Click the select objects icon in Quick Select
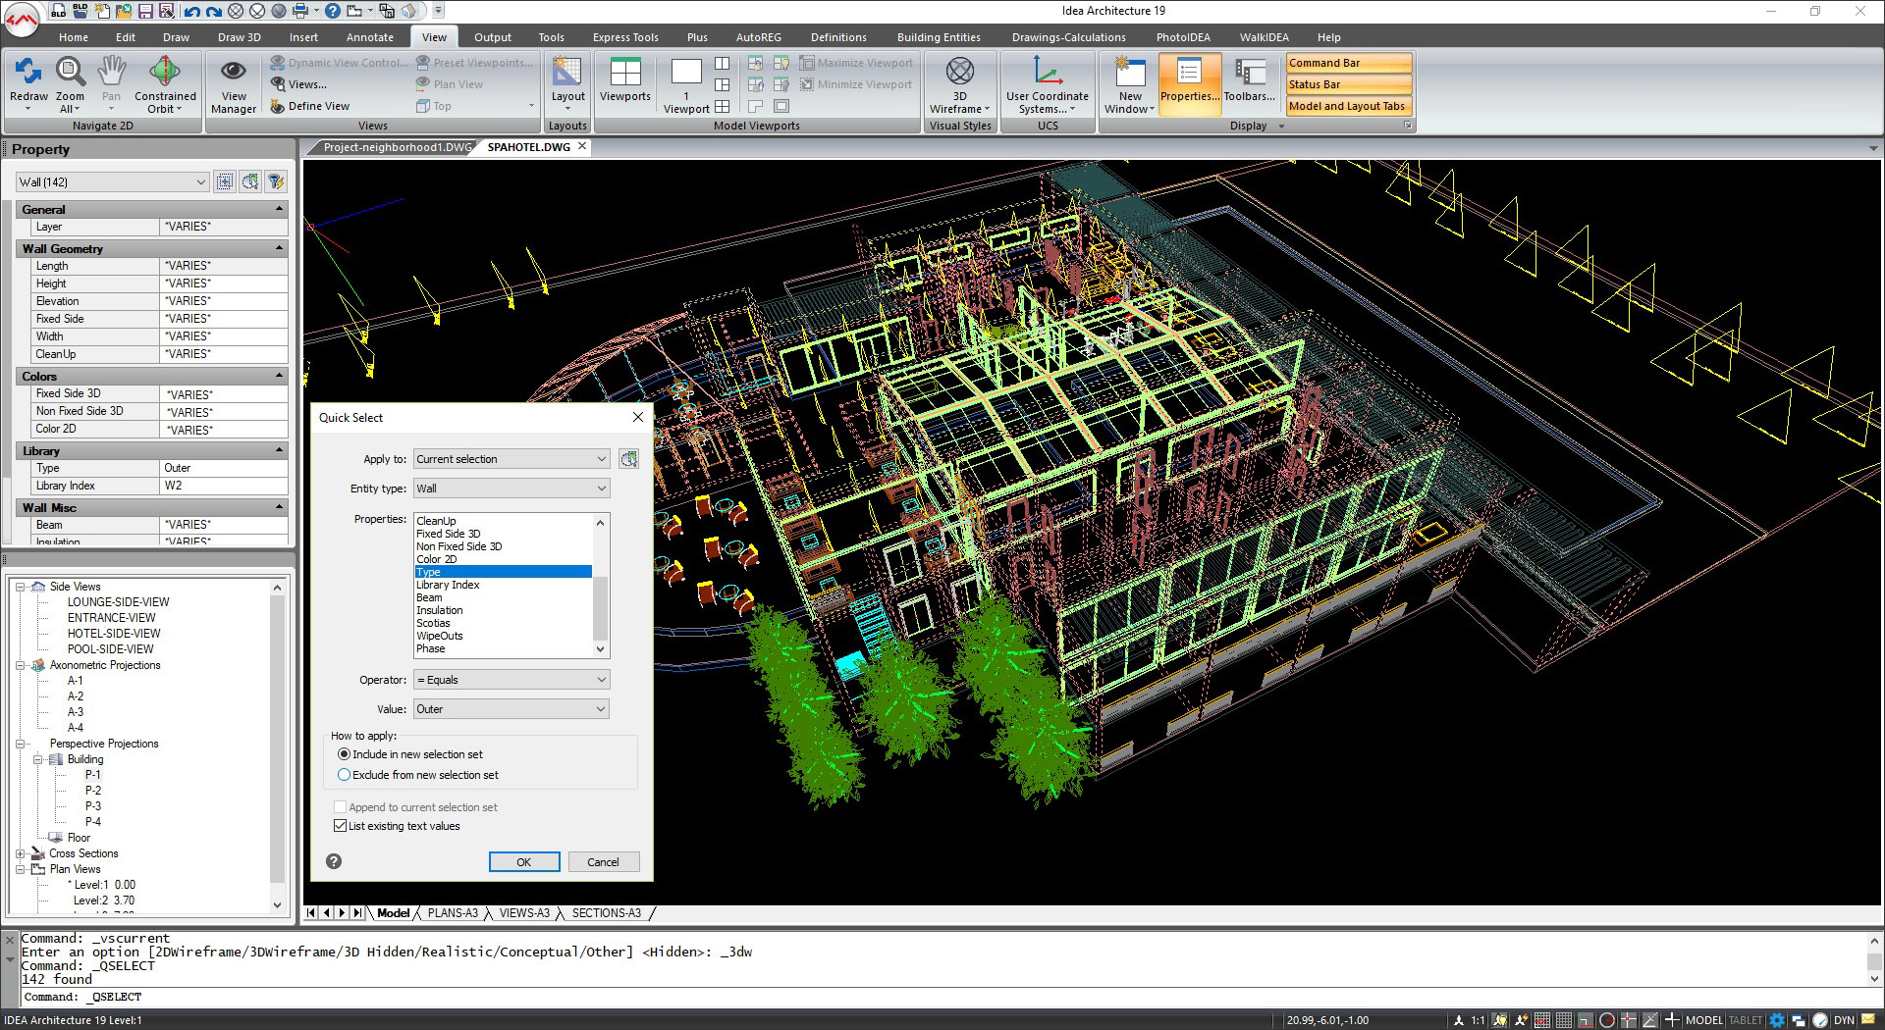The image size is (1885, 1030). [x=628, y=459]
